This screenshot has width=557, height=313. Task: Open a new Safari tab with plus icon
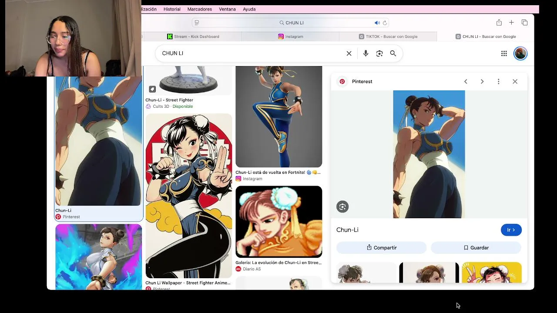pyautogui.click(x=512, y=23)
